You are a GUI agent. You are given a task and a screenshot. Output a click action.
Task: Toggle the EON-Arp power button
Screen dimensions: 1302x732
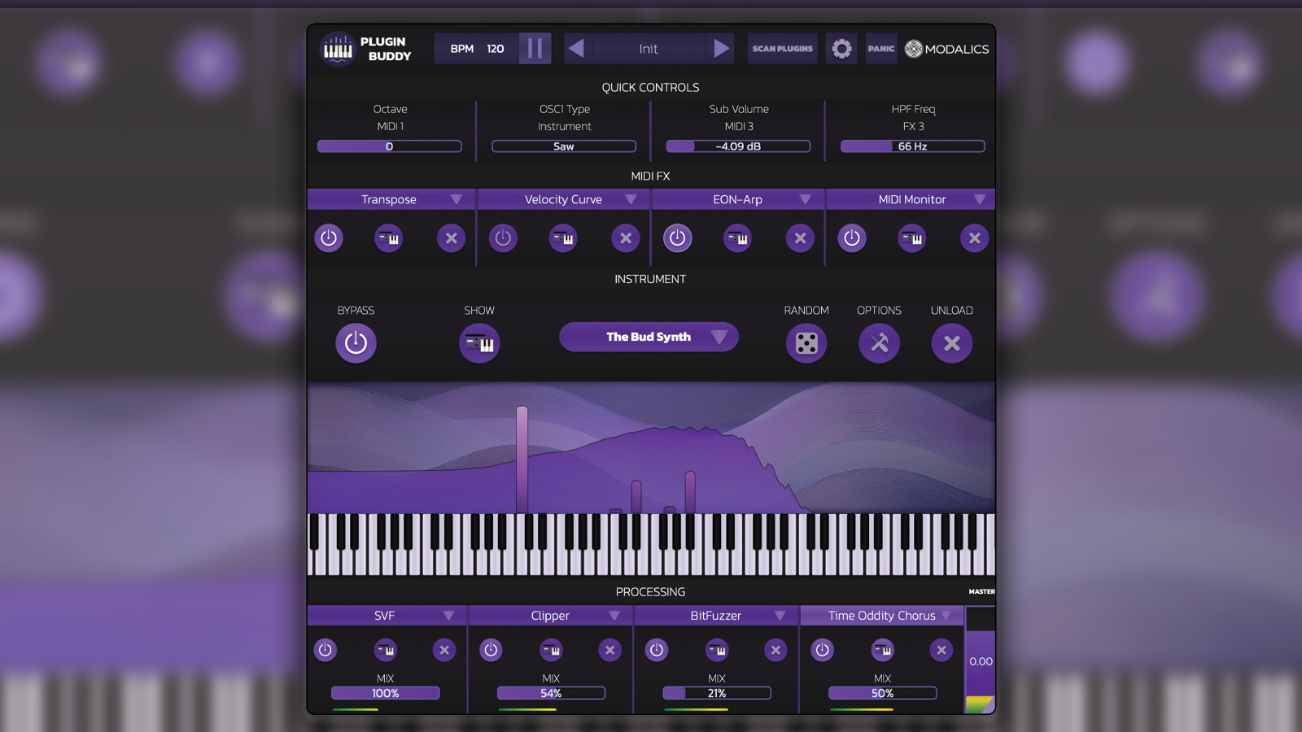[x=677, y=238]
